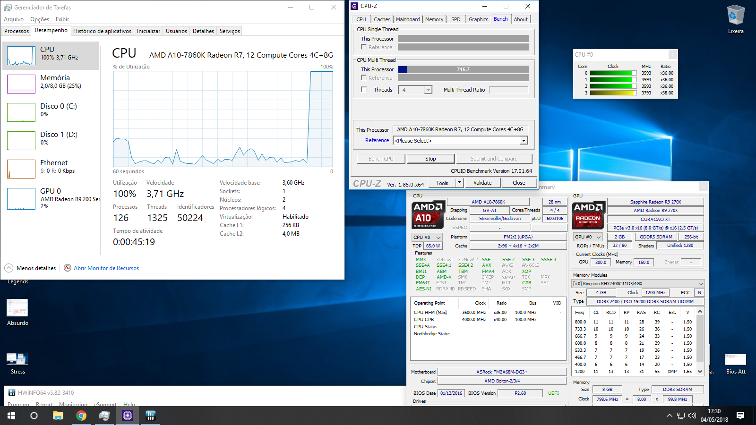
Task: Switch to HWiNFO taskbar icon
Action: tap(151, 416)
